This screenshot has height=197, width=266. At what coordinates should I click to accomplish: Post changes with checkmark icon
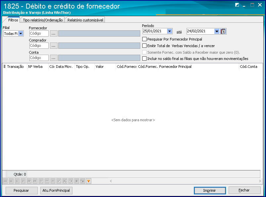click(x=59, y=181)
